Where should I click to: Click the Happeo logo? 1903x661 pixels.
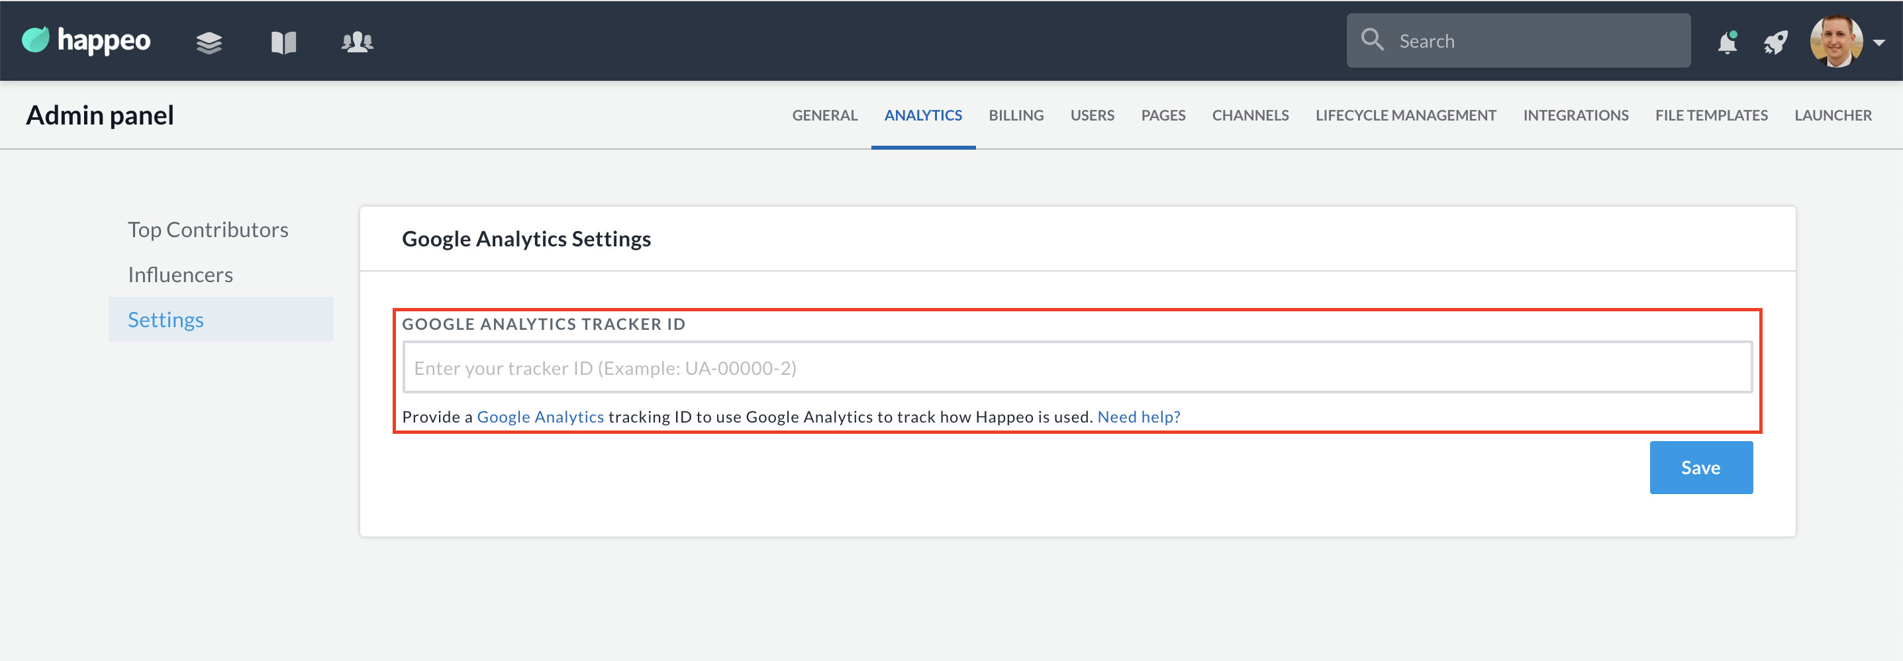(85, 40)
